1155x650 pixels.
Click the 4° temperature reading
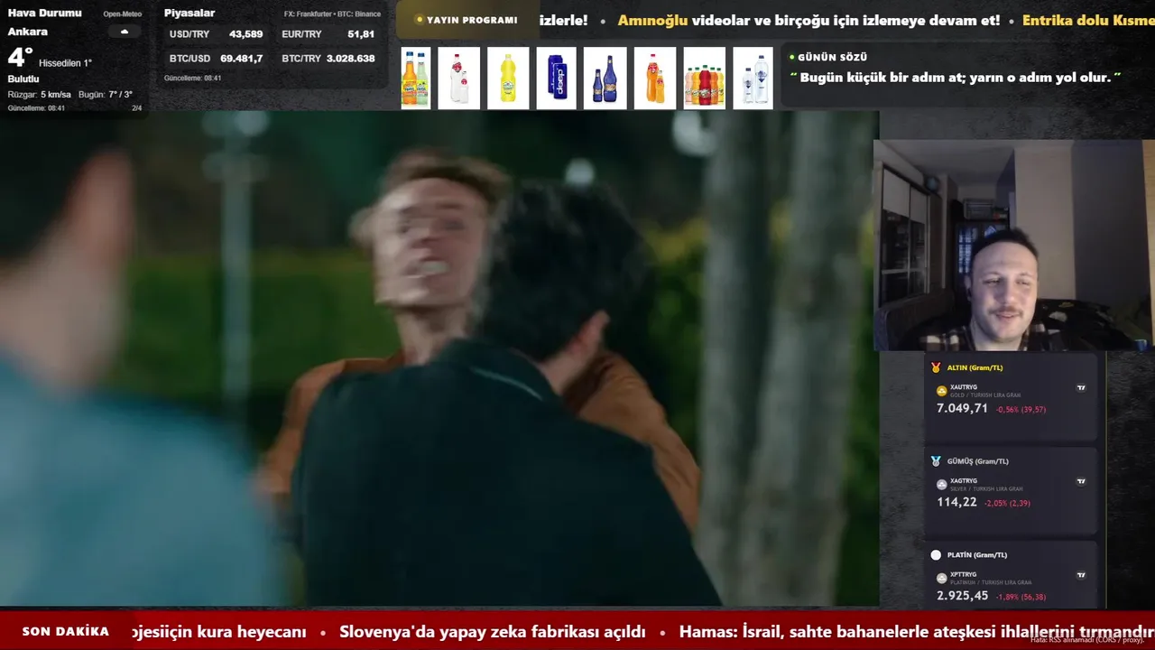(x=20, y=58)
